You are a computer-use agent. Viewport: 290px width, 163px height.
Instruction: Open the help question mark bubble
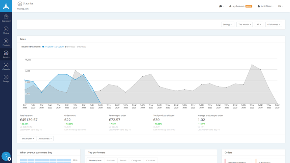tap(6, 156)
